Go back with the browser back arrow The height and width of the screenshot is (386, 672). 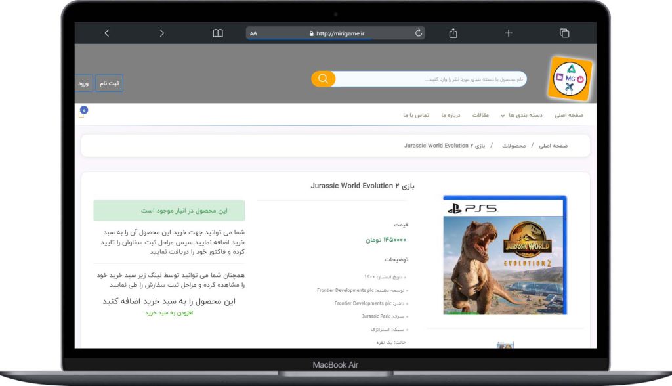pos(107,33)
